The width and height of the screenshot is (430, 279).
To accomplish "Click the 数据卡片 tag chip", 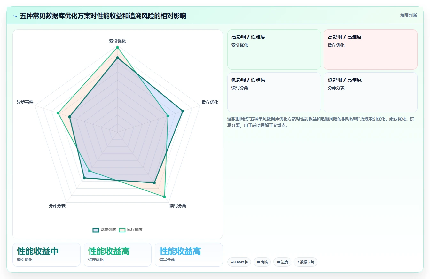I will [305, 262].
